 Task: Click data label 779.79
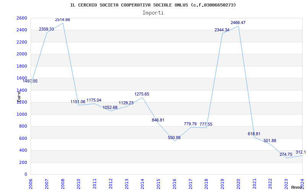[x=190, y=124]
